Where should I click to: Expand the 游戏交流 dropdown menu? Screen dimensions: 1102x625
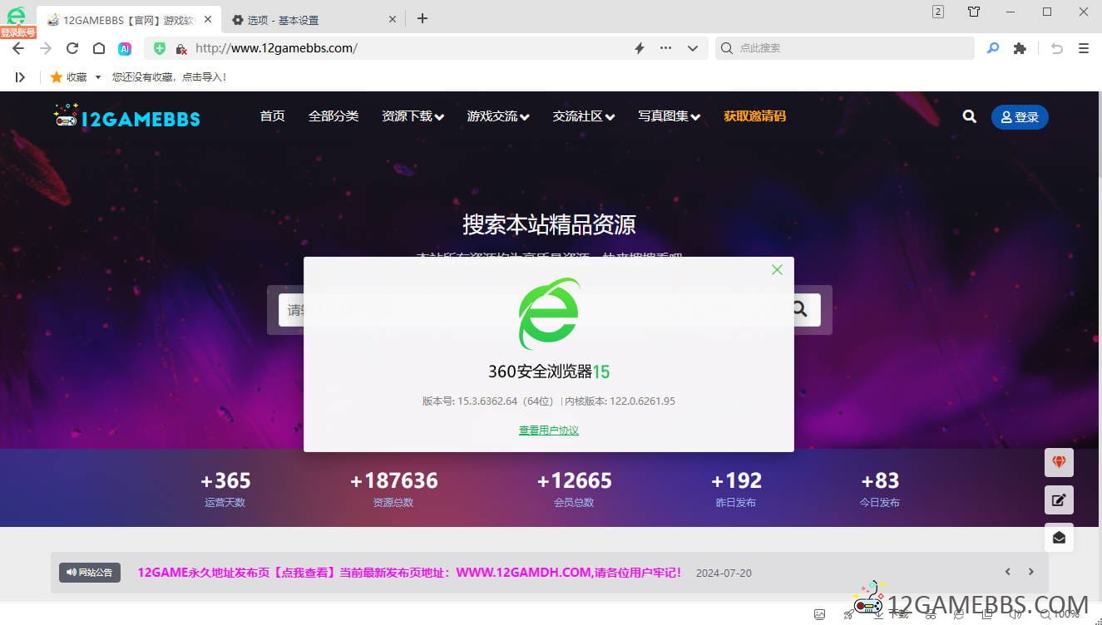pyautogui.click(x=498, y=116)
